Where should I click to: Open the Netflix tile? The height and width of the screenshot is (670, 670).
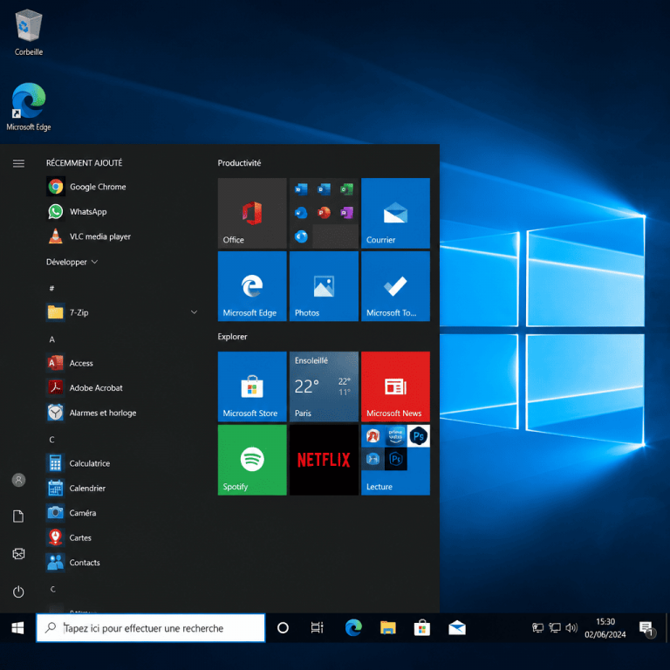(x=324, y=460)
